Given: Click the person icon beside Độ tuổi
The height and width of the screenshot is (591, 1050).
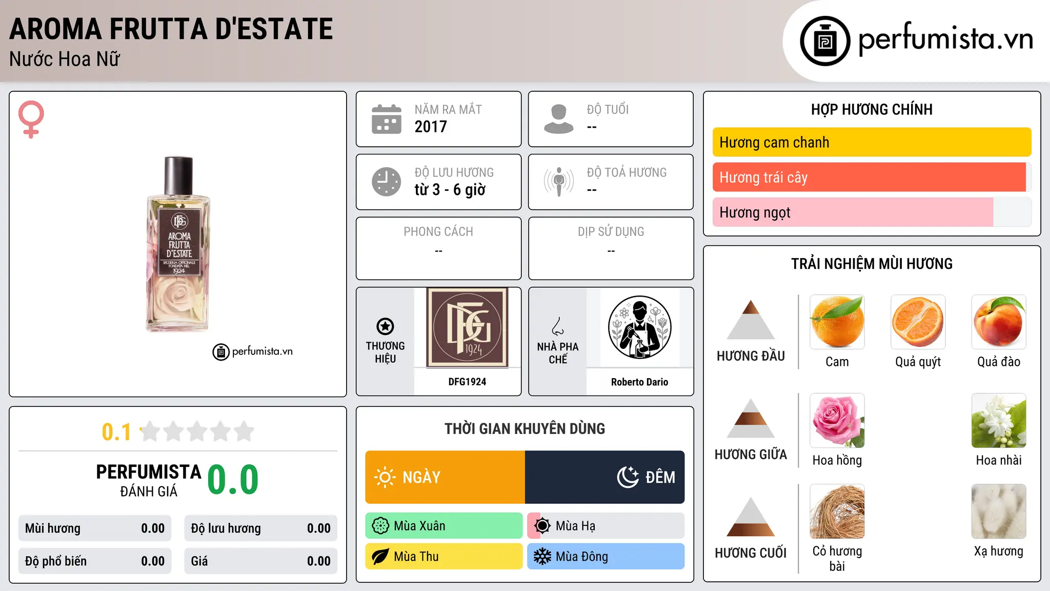Looking at the screenshot, I should [559, 119].
